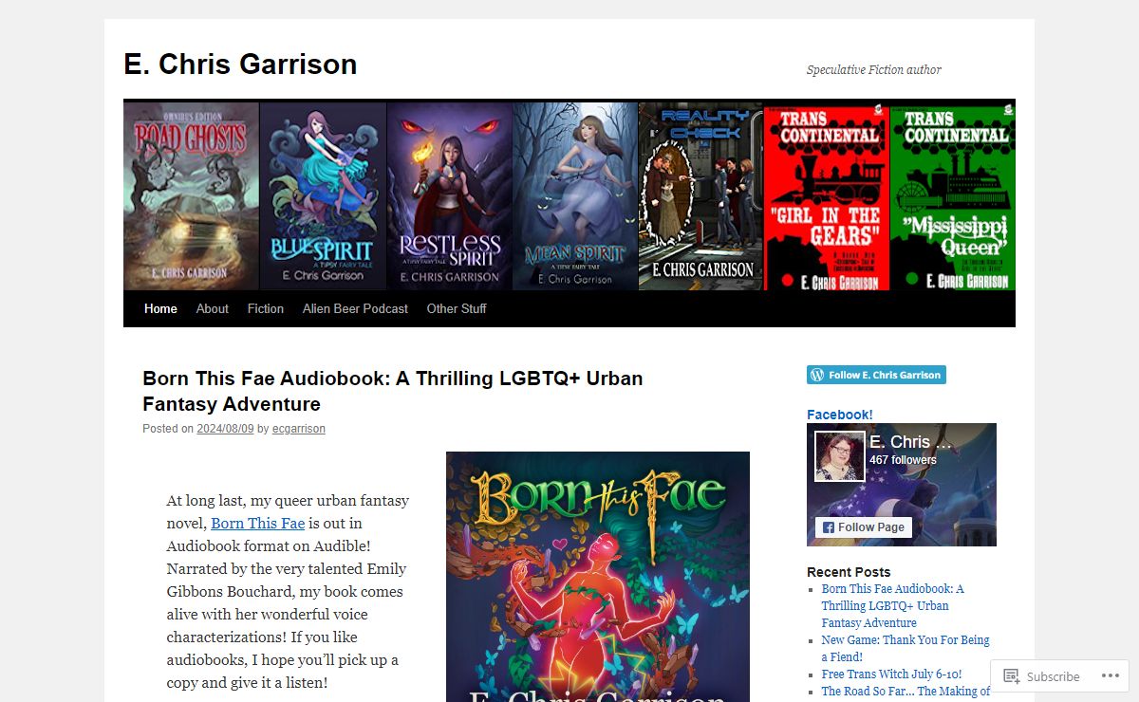Click the Mississippi Queen book cover
This screenshot has width=1139, height=702.
click(953, 196)
